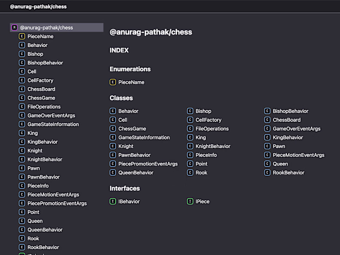Open CellFactory in the sidebar
Viewport: 340px width, 255px height.
click(40, 81)
